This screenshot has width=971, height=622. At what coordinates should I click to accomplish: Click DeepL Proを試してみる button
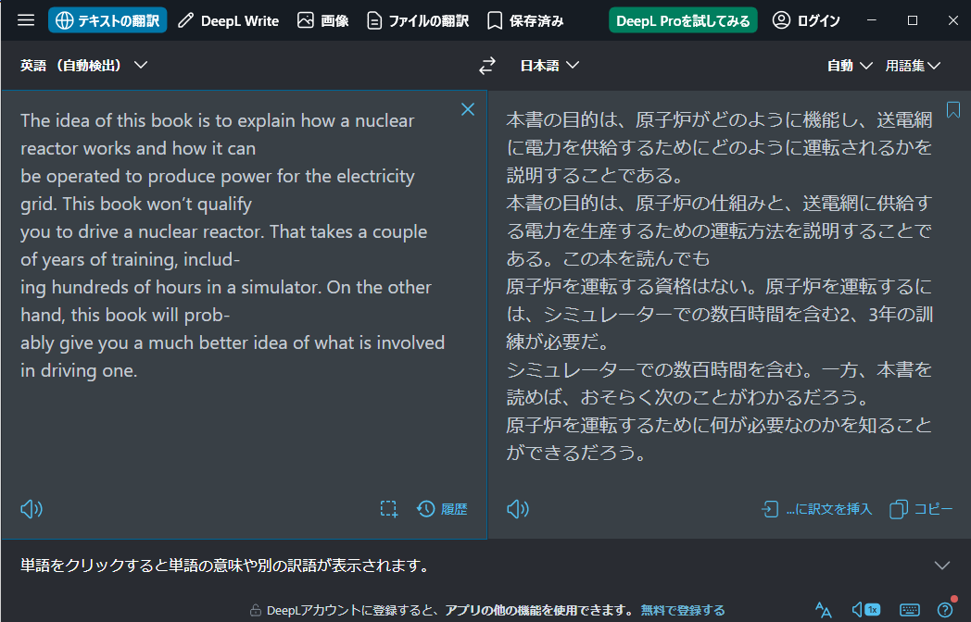[x=683, y=20]
